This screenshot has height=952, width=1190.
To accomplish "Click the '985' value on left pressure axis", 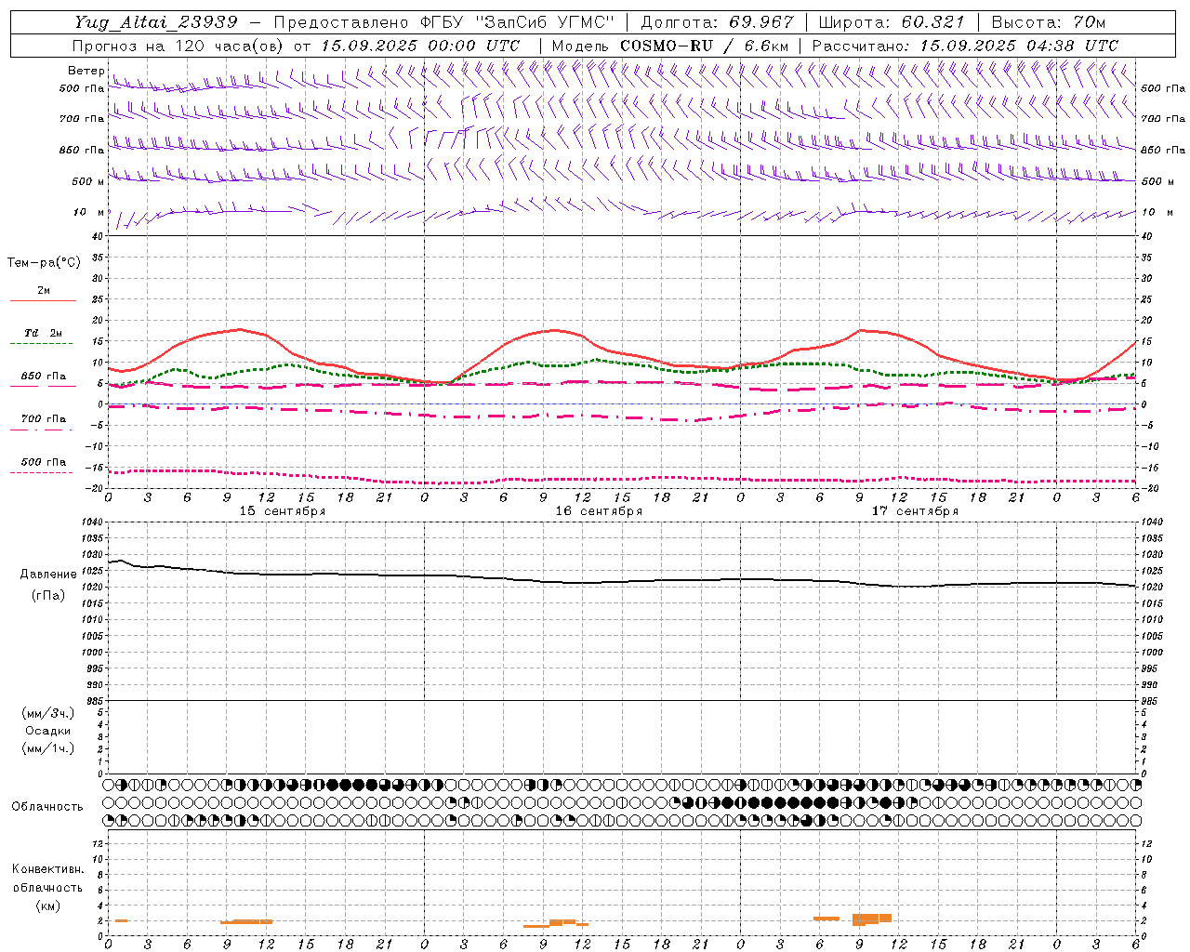I will click(93, 701).
